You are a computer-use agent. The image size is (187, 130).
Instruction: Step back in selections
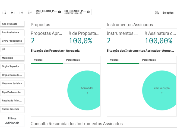[13, 13]
